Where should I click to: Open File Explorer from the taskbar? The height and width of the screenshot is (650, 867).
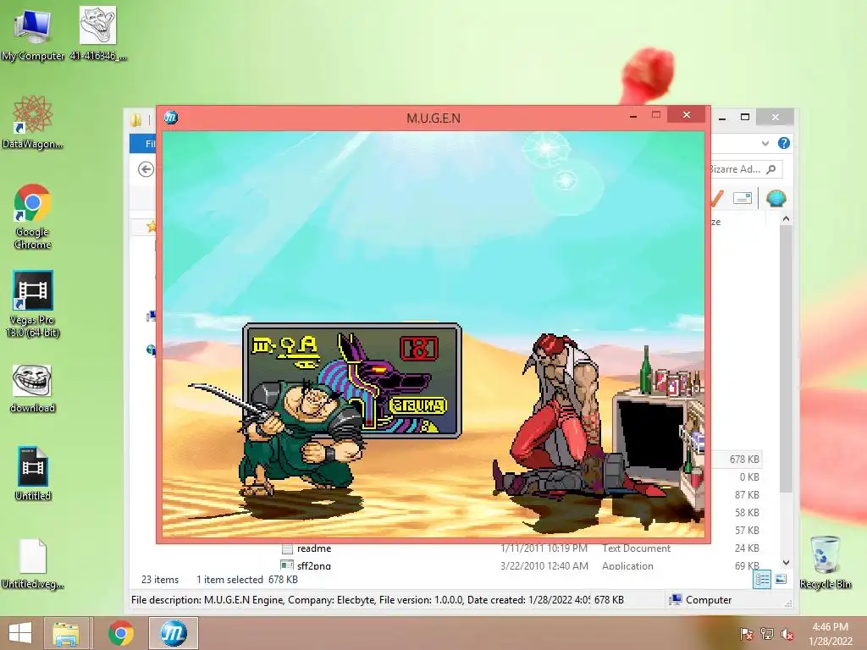point(66,633)
